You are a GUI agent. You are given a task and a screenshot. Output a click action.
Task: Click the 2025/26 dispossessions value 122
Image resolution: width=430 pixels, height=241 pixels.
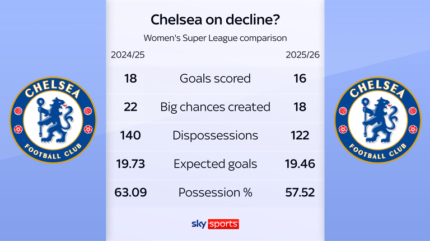(x=300, y=136)
